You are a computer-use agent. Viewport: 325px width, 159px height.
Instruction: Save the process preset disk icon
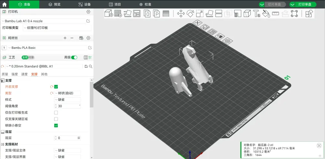coord(86,66)
